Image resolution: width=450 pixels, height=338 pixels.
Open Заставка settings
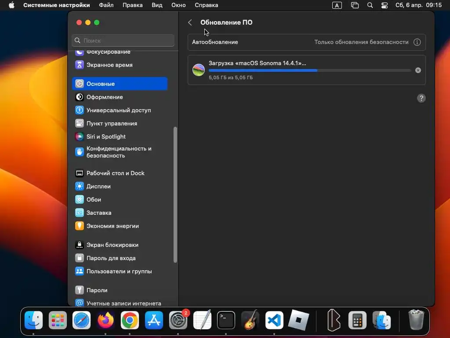[120, 213]
